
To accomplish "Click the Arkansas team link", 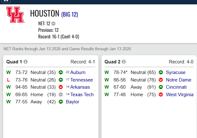I will (x=80, y=87).
